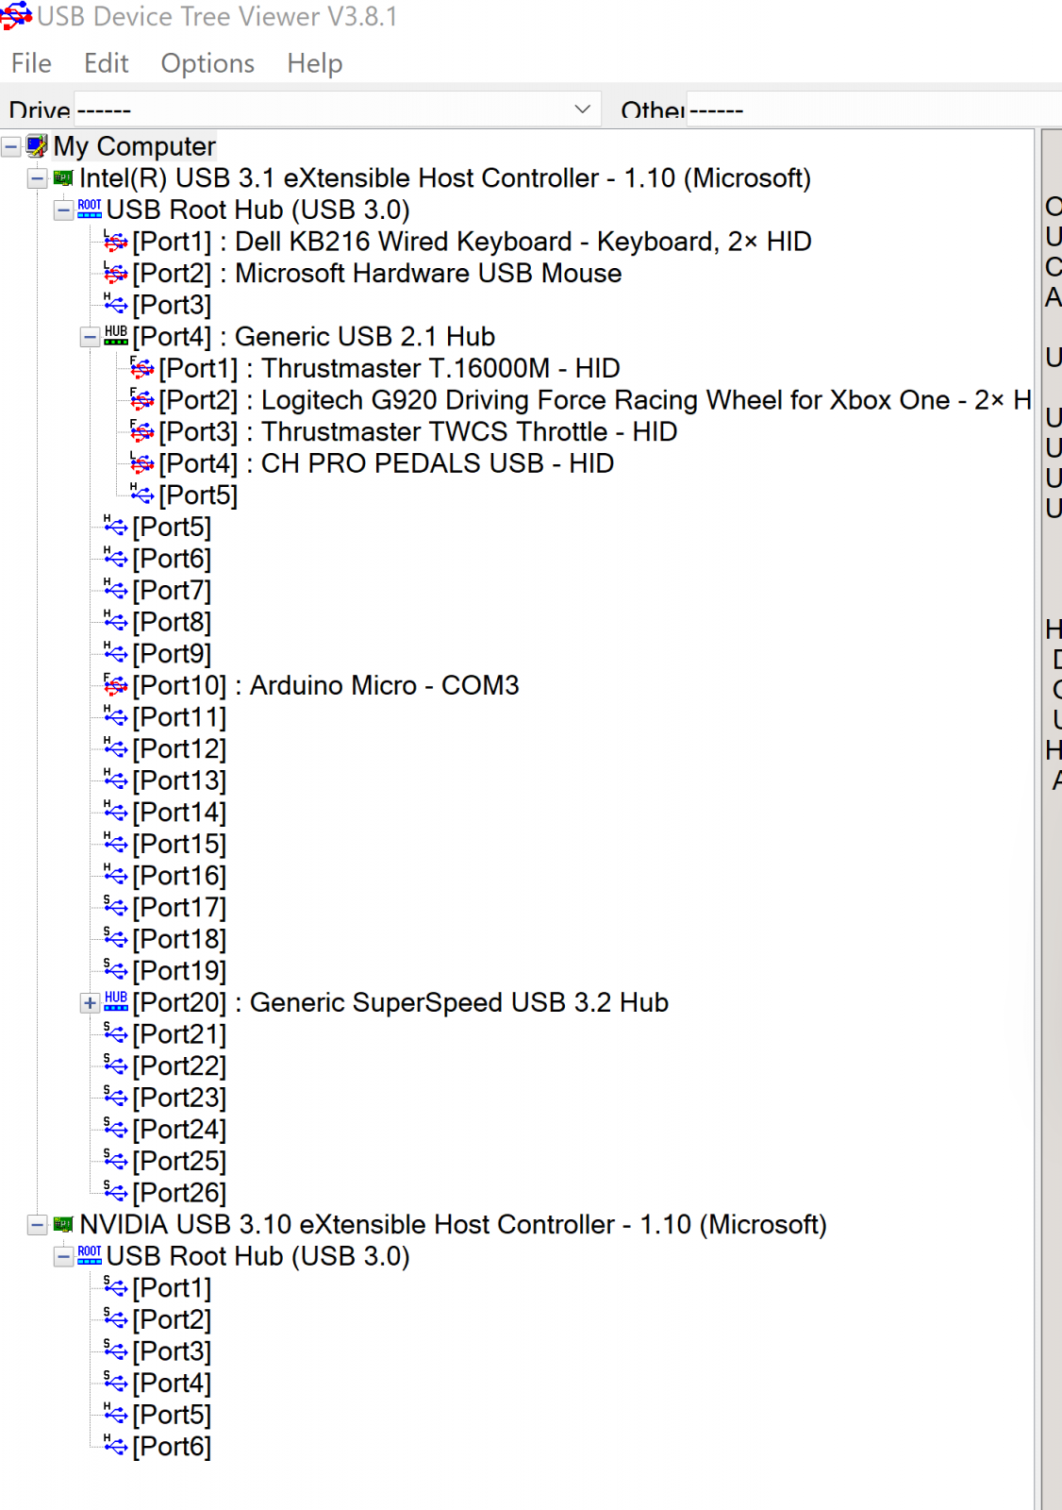Click the USB icon for CH PRO PEDALS
The height and width of the screenshot is (1510, 1062).
[x=142, y=464]
